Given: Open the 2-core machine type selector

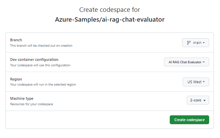Looking at the screenshot, I should (198, 100).
